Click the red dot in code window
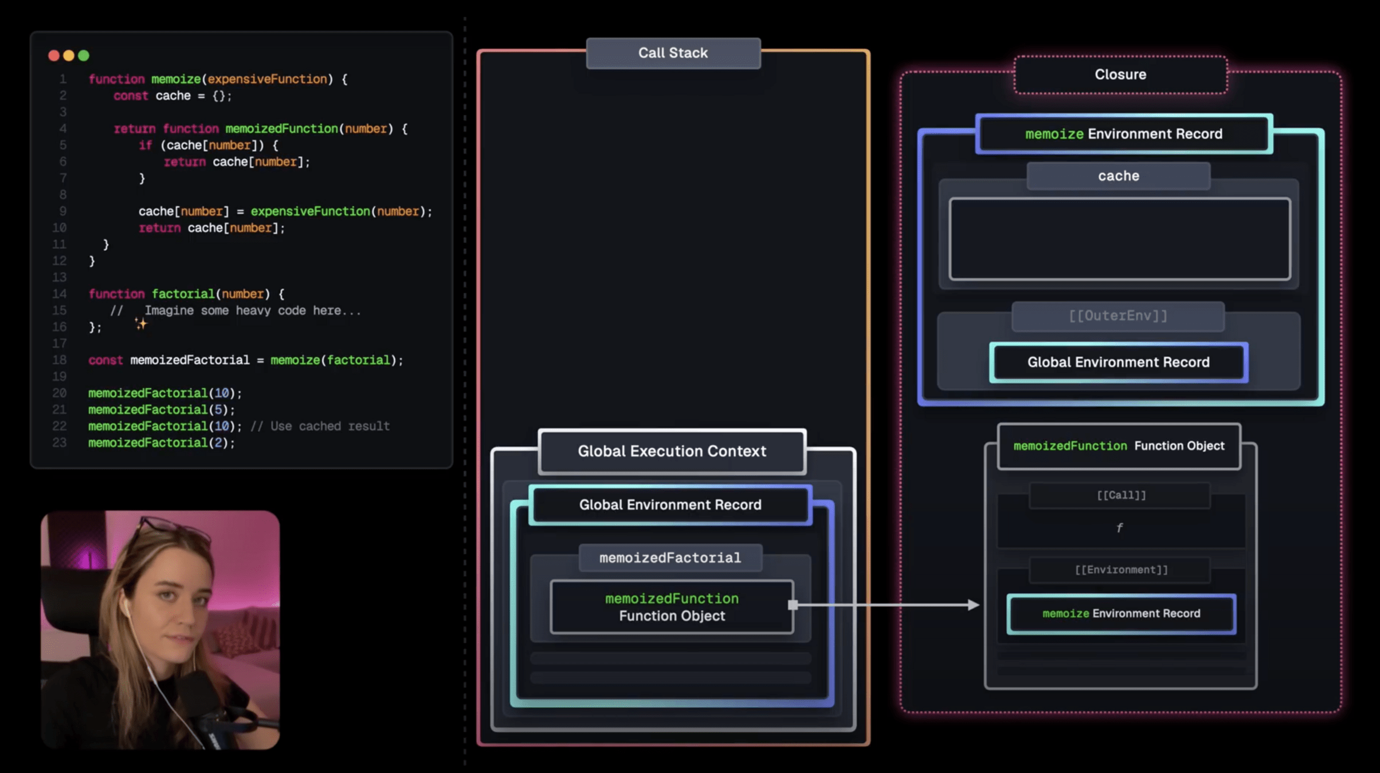The image size is (1380, 773). coord(54,56)
